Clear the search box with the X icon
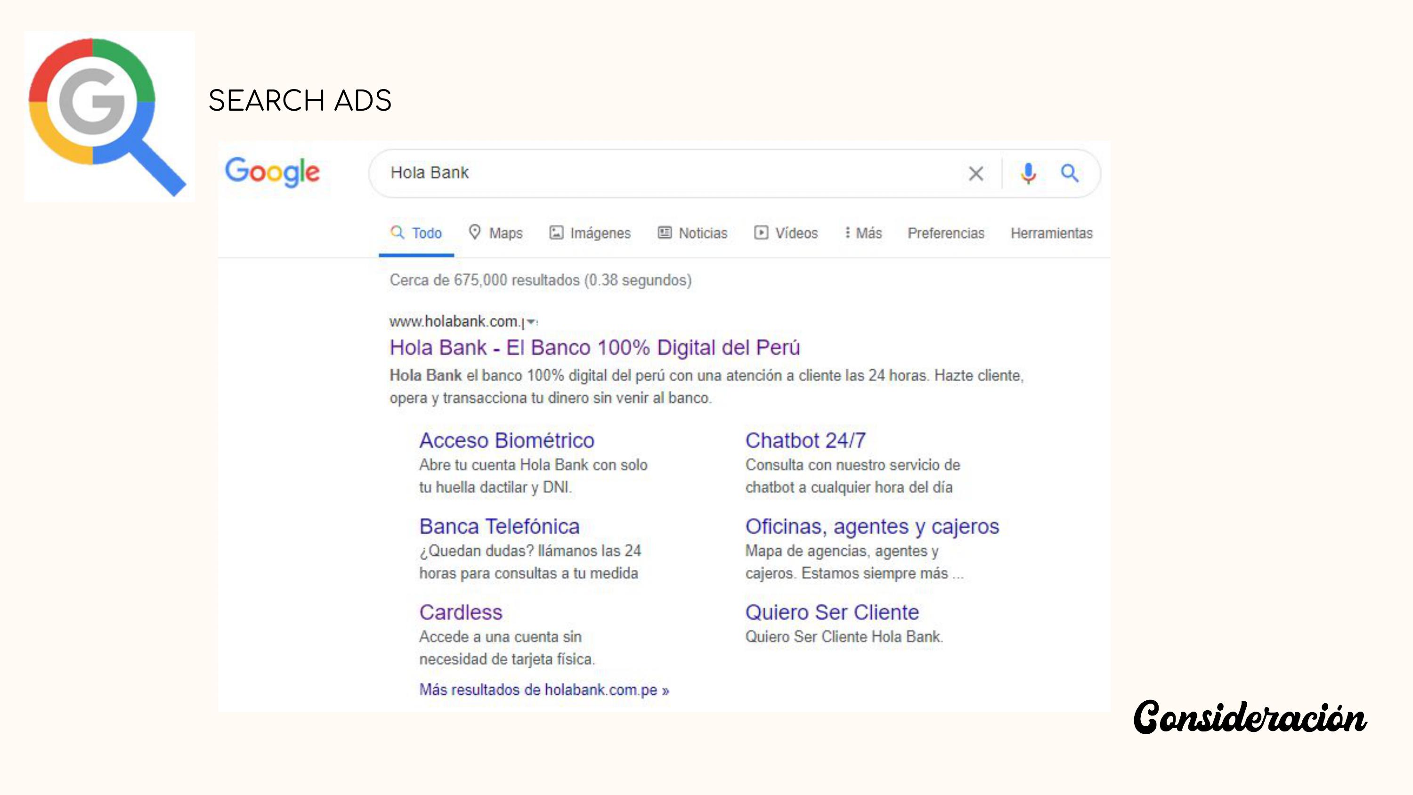This screenshot has width=1413, height=795. click(x=975, y=173)
